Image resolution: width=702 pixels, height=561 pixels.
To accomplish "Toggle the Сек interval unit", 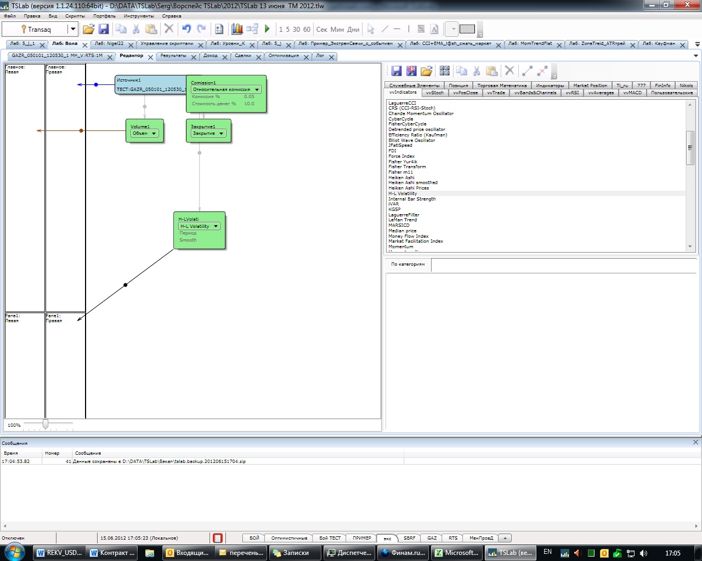I will 322,30.
